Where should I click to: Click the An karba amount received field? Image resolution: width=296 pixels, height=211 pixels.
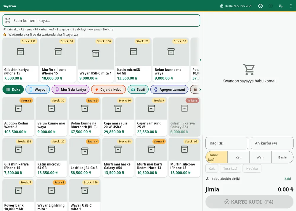click(272, 143)
